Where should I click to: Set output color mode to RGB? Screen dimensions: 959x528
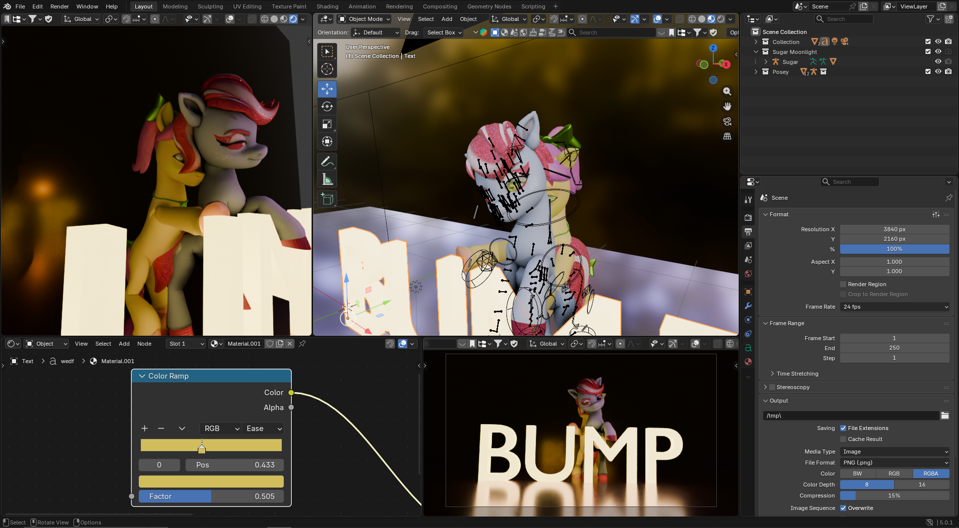[x=894, y=474]
